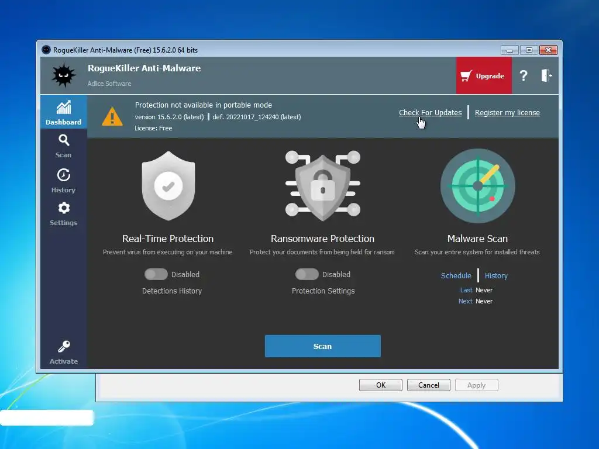Click OK in the background dialog

[x=380, y=385]
